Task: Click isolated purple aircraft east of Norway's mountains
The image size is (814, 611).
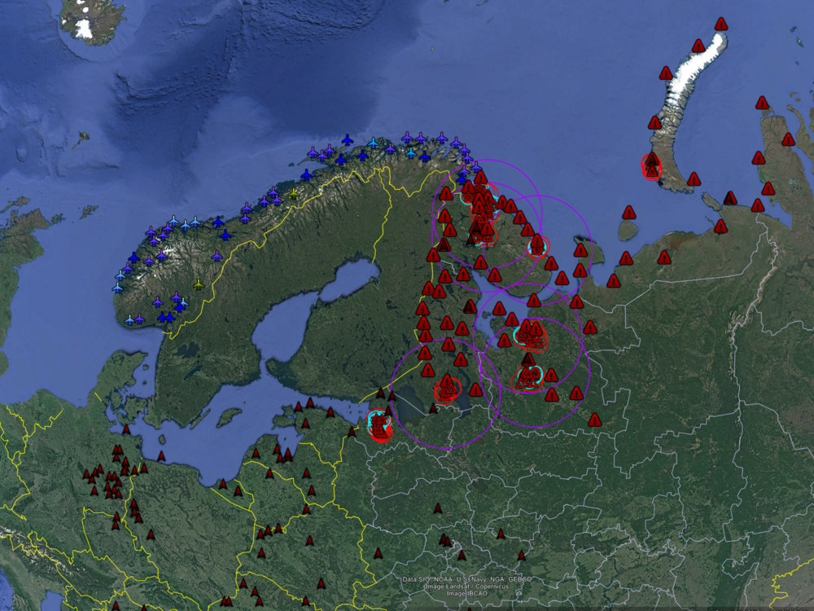Action: point(217,256)
